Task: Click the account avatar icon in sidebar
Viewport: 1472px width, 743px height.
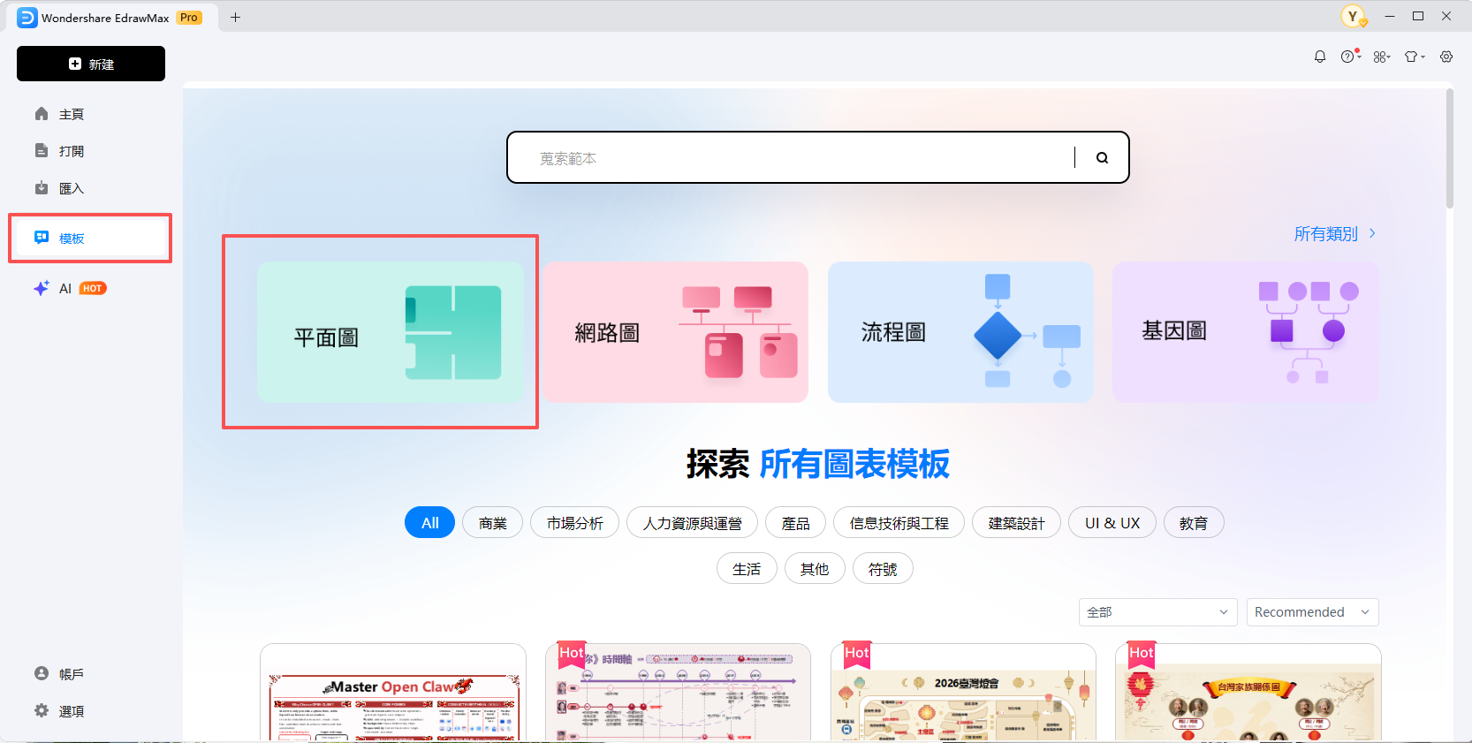Action: click(x=42, y=673)
